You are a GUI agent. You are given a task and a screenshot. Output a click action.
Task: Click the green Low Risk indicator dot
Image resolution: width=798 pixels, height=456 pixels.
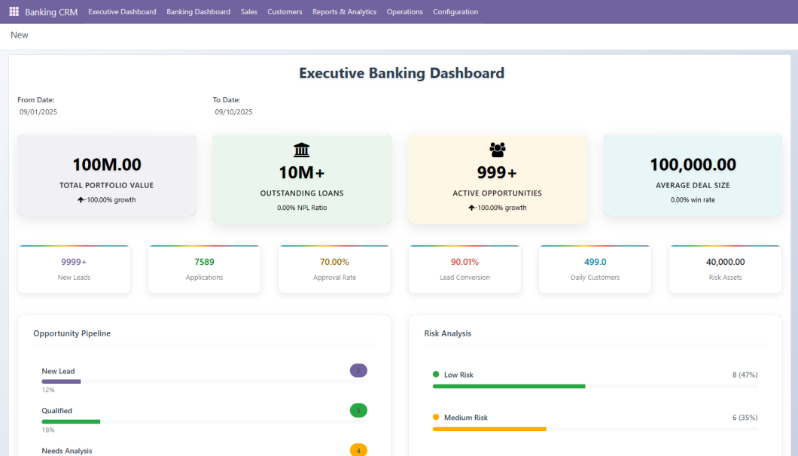click(x=436, y=375)
